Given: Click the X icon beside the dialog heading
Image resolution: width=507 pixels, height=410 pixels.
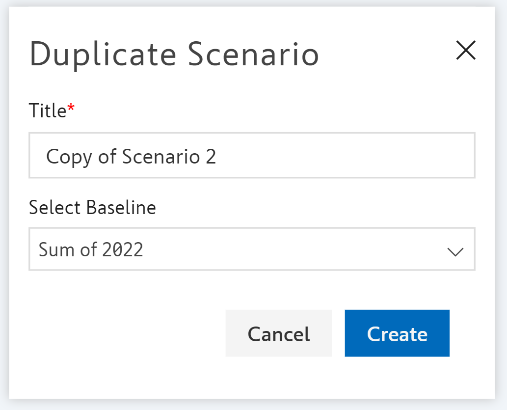Looking at the screenshot, I should click(465, 51).
